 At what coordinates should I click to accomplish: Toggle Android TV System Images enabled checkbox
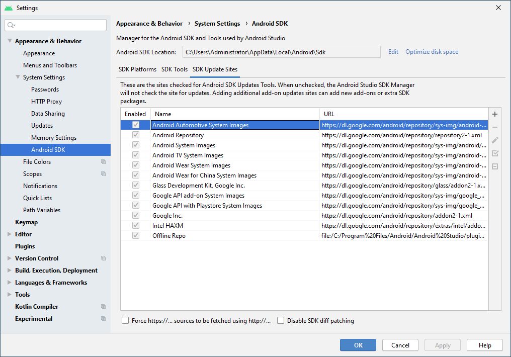[x=136, y=155]
